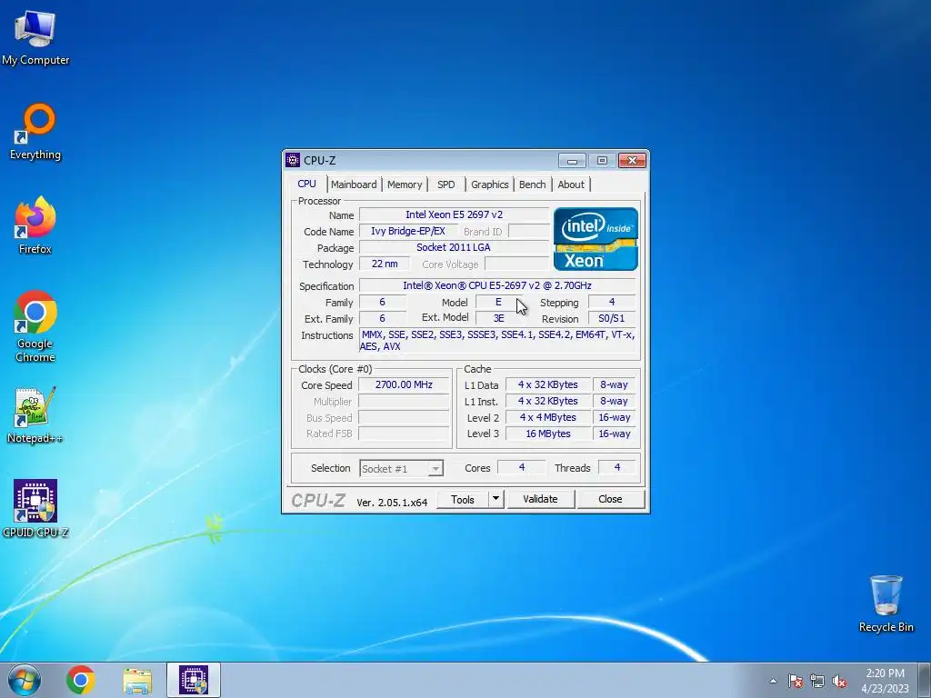Switch to the CPU tab
This screenshot has height=698, width=931.
[306, 184]
